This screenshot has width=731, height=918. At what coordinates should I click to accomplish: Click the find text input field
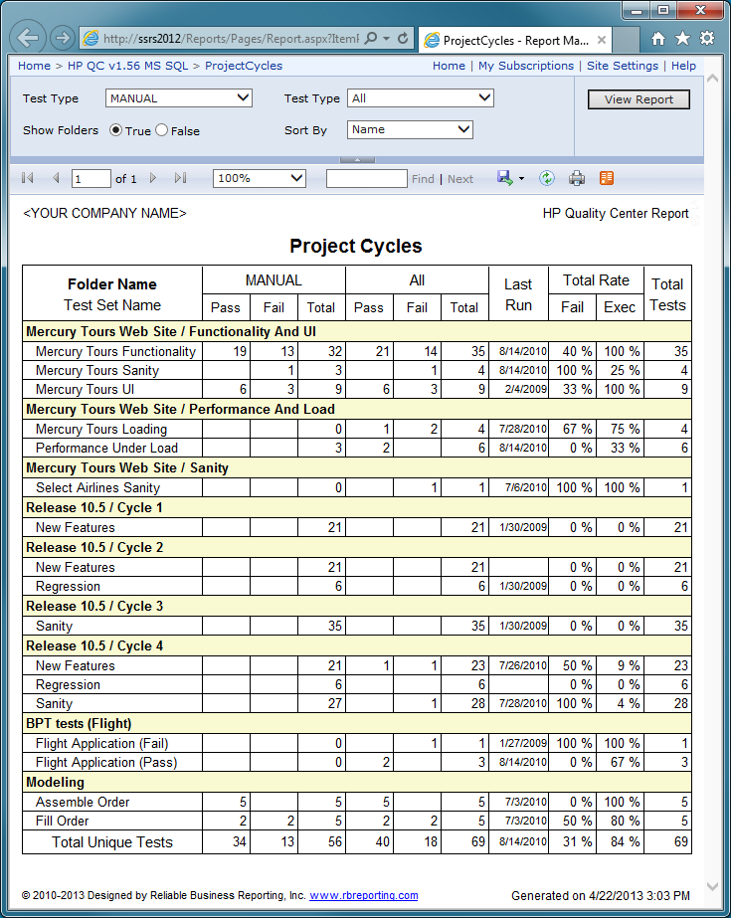pyautogui.click(x=366, y=179)
